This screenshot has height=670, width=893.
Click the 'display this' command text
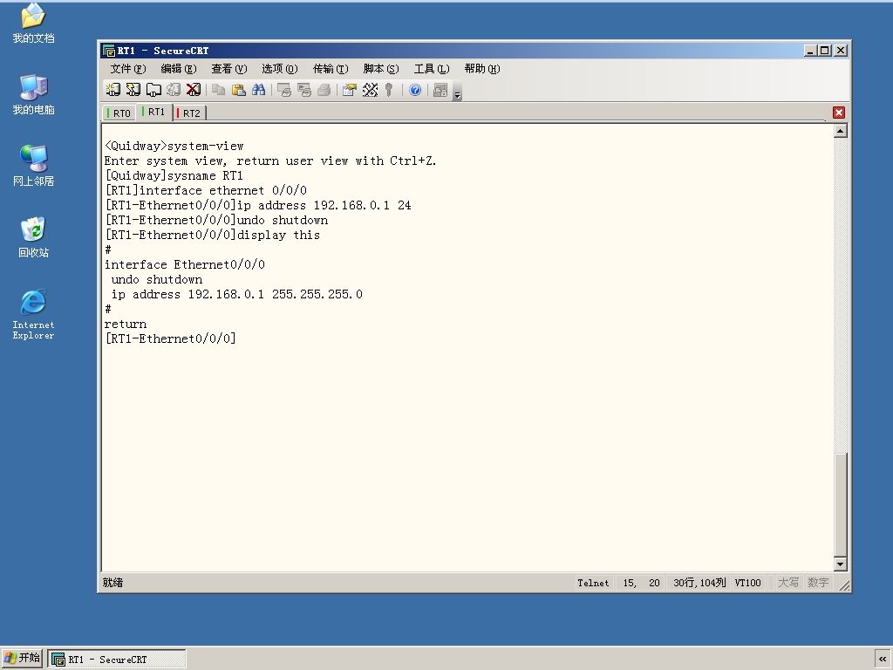coord(278,235)
